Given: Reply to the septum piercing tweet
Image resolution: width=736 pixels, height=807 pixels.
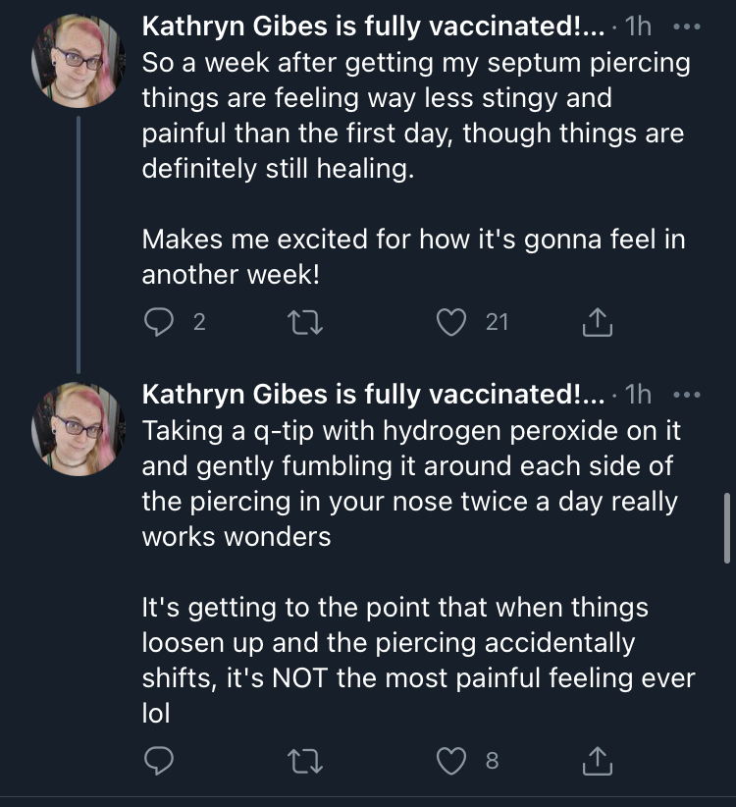Looking at the screenshot, I should (159, 322).
